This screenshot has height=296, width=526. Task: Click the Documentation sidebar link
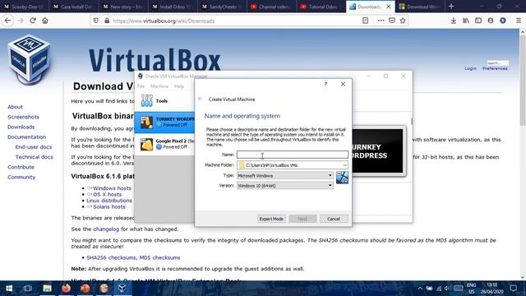tap(26, 137)
